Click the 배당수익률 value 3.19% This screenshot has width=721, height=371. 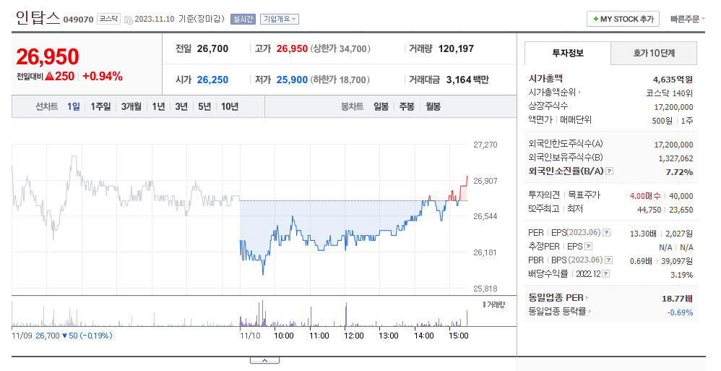click(x=681, y=275)
